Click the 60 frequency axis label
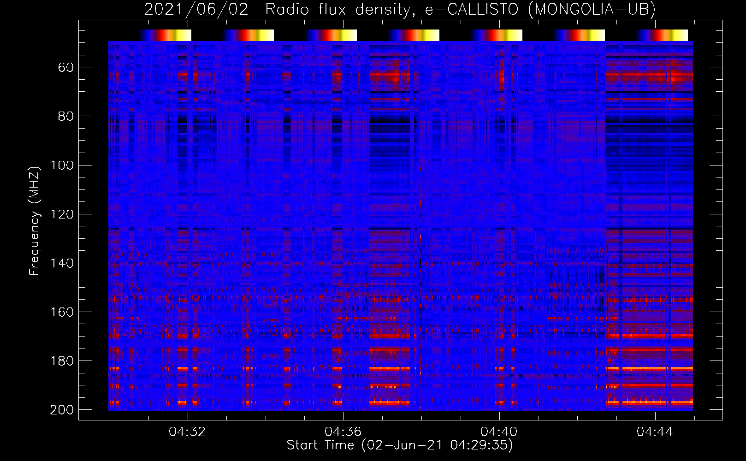Screen dimensions: 746x461 point(66,68)
